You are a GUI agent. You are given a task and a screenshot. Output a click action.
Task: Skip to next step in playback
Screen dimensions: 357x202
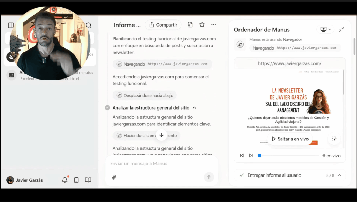click(x=251, y=156)
